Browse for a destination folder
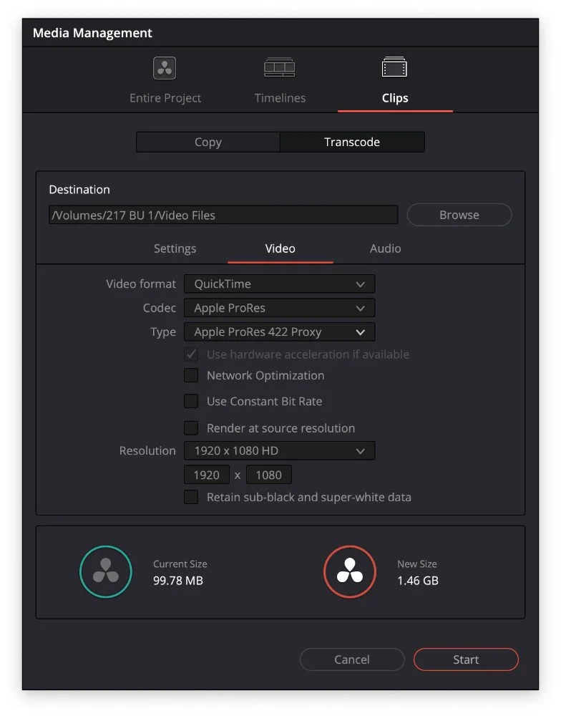 [459, 215]
